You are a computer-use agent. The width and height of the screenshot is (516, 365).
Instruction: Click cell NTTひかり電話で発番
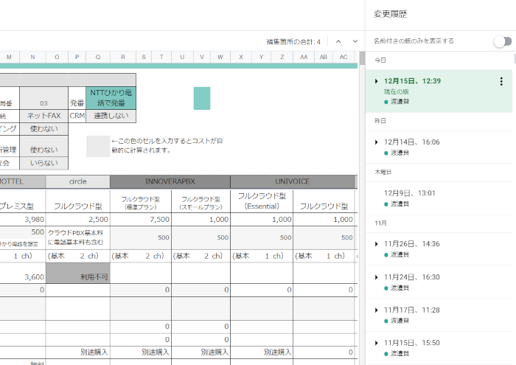point(111,98)
